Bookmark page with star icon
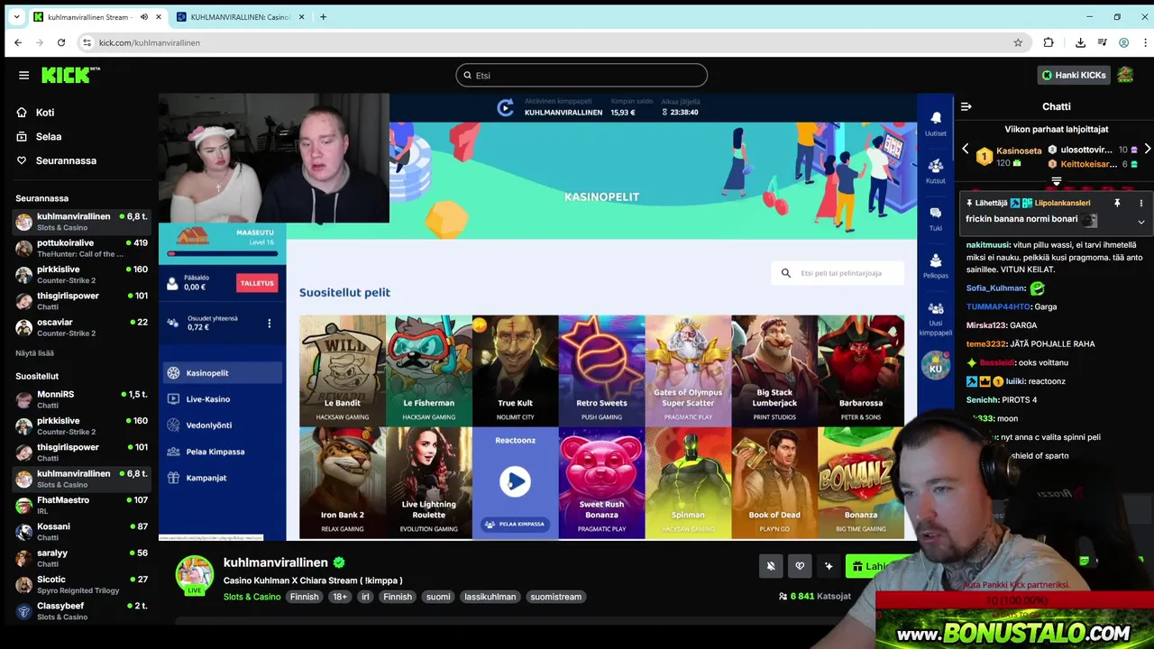 click(1018, 42)
